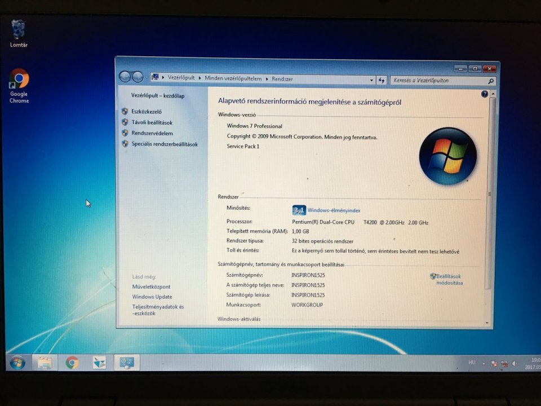This screenshot has width=541, height=406.
Task: Open the Google Chrome desktop shortcut
Action: point(19,86)
